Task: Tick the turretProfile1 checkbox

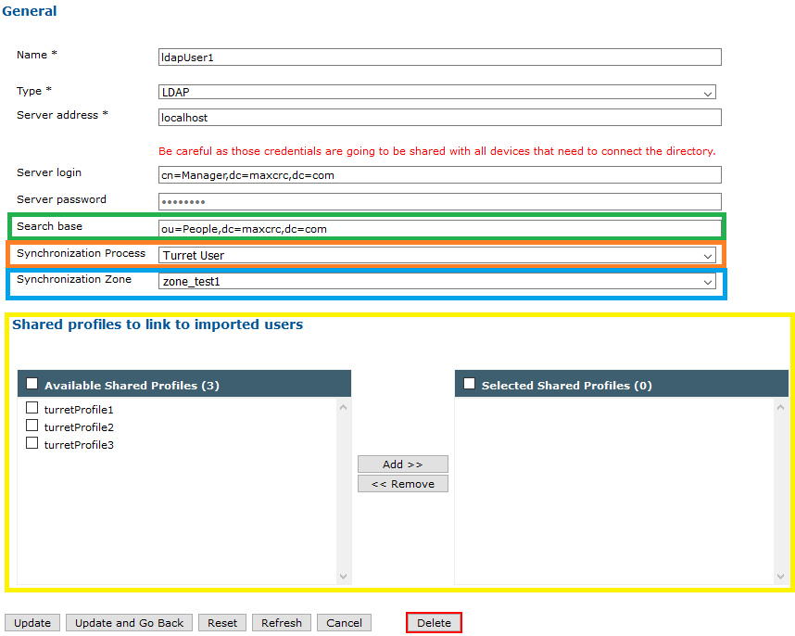Action: [32, 408]
